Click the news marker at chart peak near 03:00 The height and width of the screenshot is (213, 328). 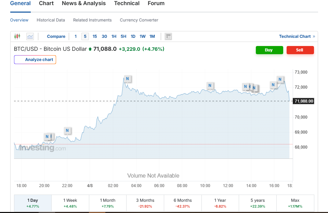click(x=127, y=79)
